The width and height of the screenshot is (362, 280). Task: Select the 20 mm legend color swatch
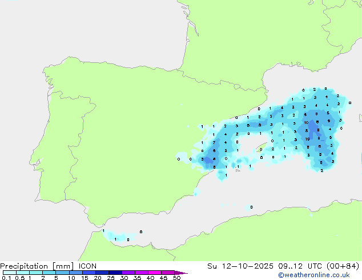pyautogui.click(x=102, y=273)
